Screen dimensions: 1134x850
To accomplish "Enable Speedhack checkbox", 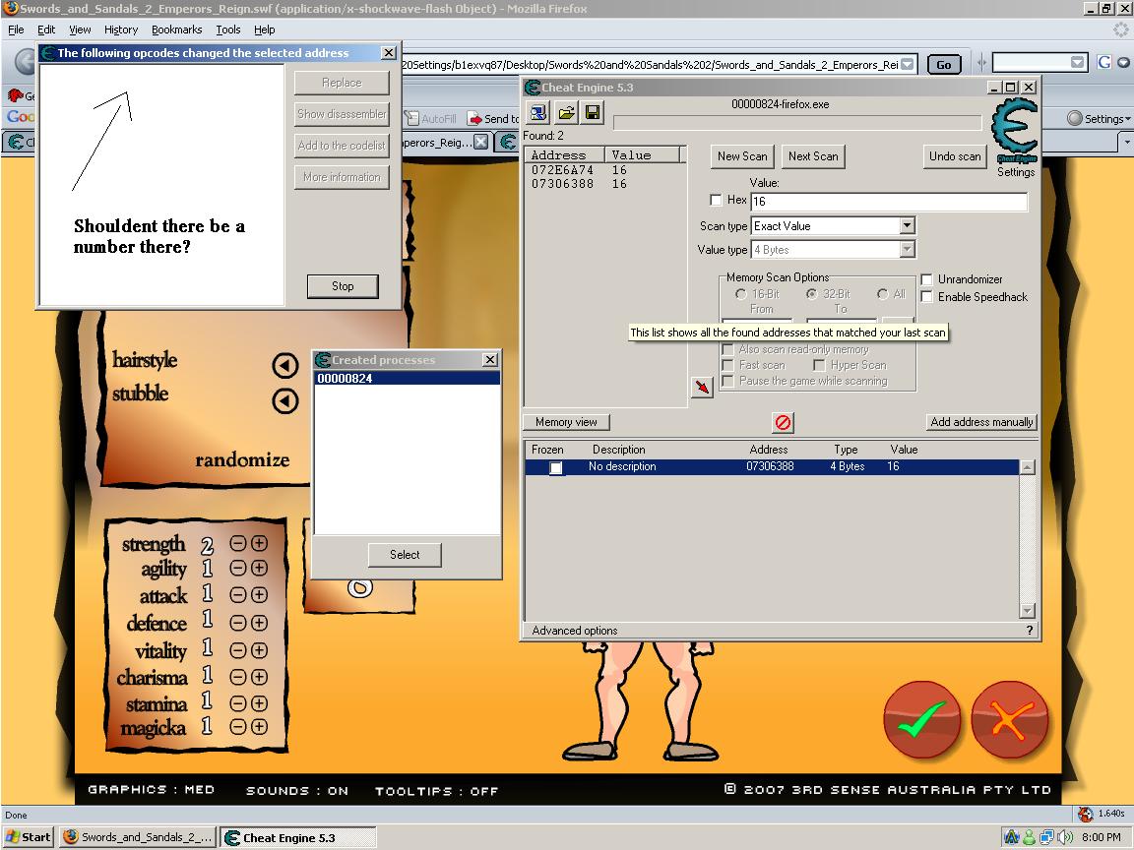I will point(926,296).
